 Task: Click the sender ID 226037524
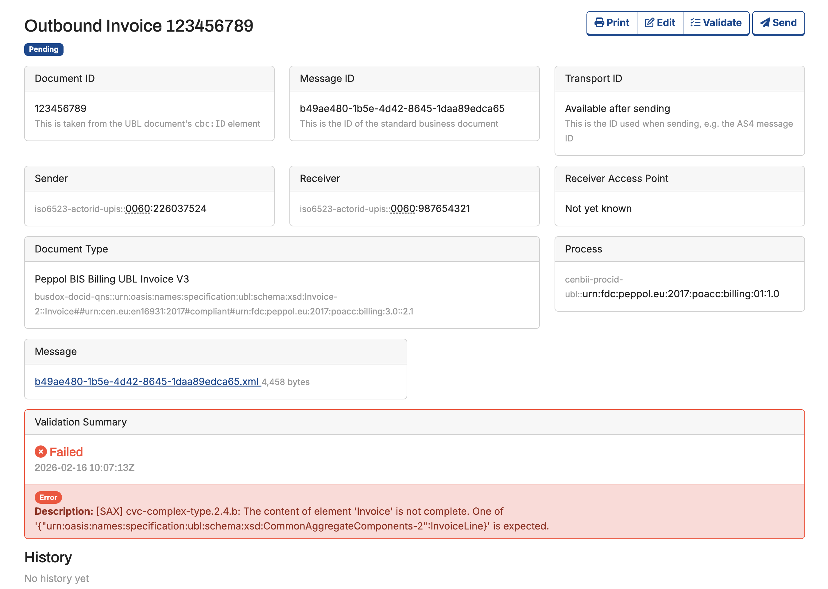coord(180,209)
